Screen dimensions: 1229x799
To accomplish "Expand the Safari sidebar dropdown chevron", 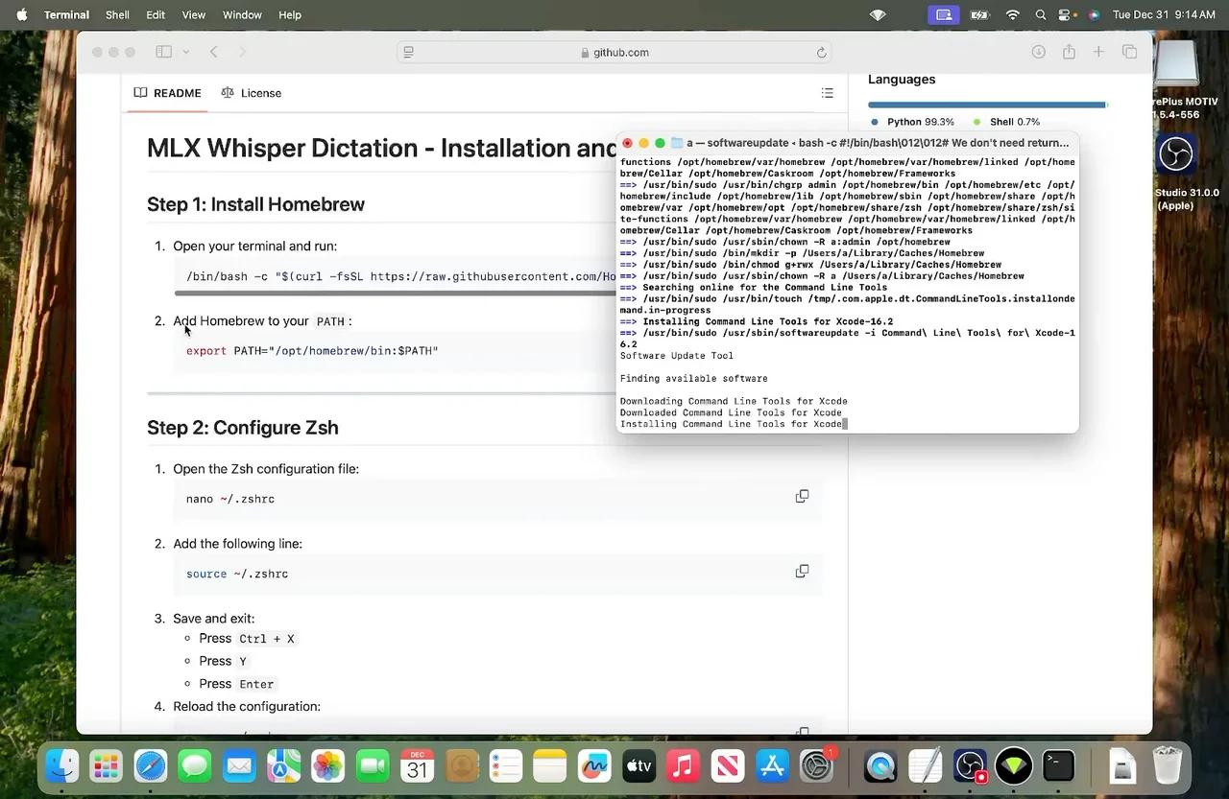I will pyautogui.click(x=185, y=52).
